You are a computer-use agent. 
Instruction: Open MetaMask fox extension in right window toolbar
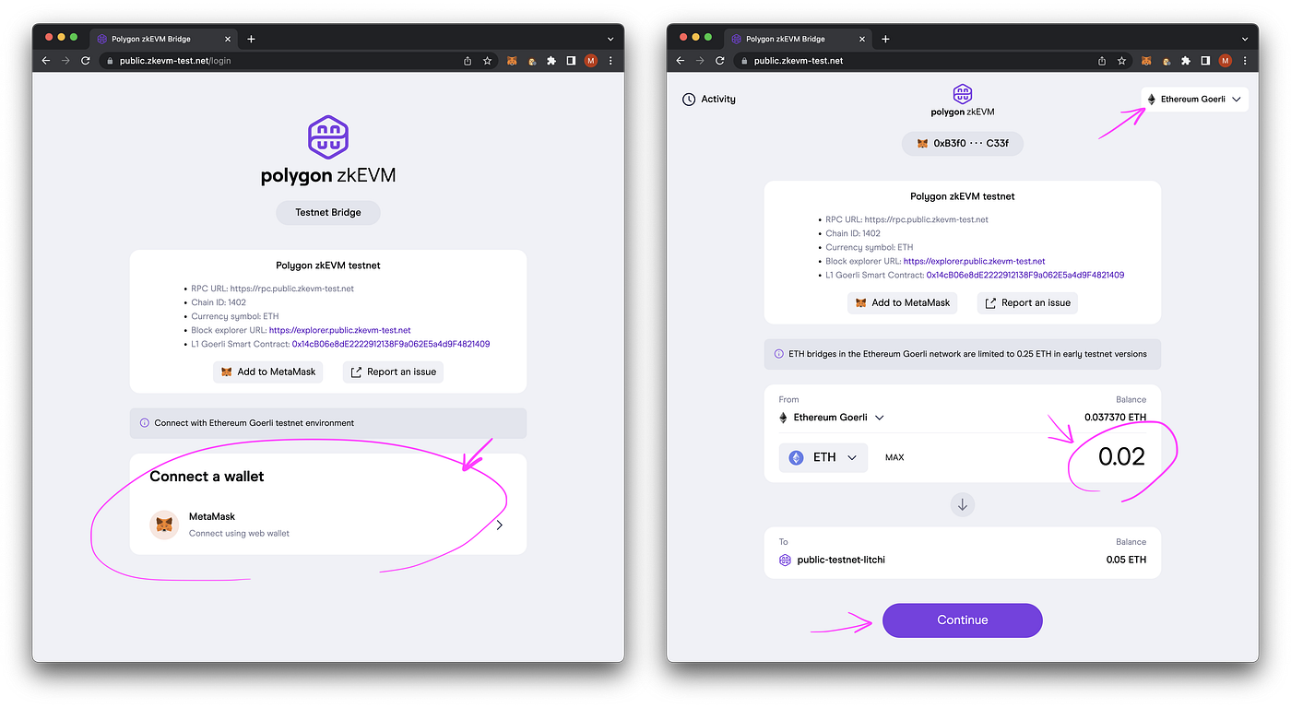click(1146, 61)
